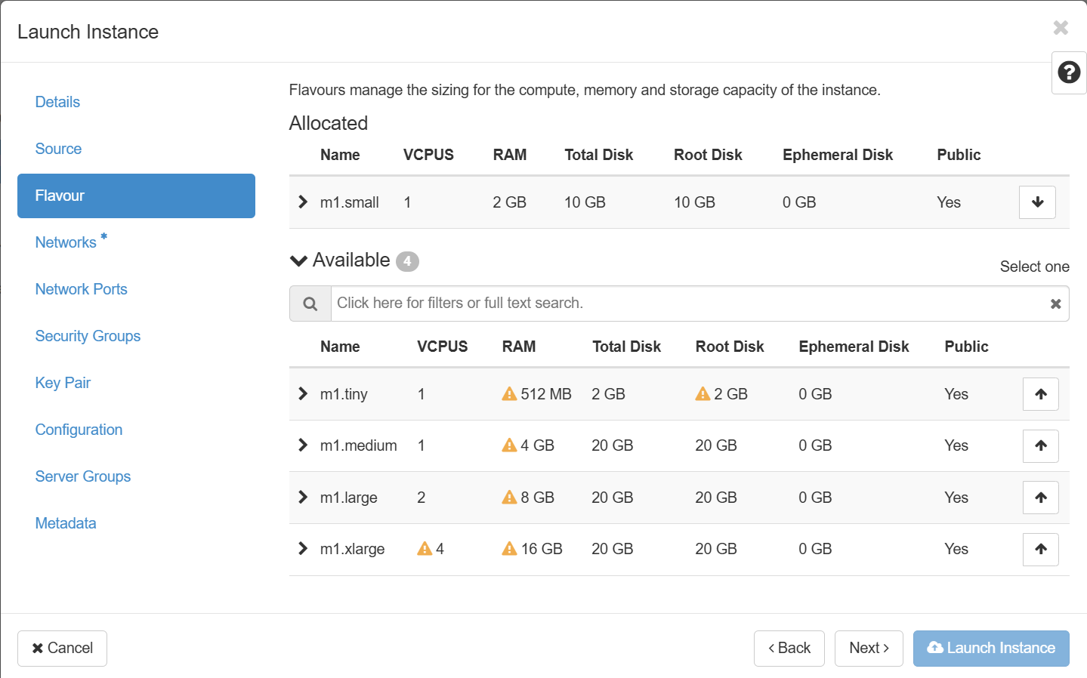Collapse the Available flavours section
This screenshot has width=1087, height=678.
pyautogui.click(x=299, y=260)
